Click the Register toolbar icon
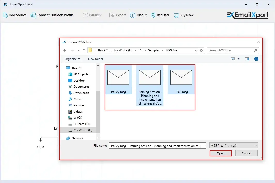This screenshot has height=183, width=275. pos(153,15)
